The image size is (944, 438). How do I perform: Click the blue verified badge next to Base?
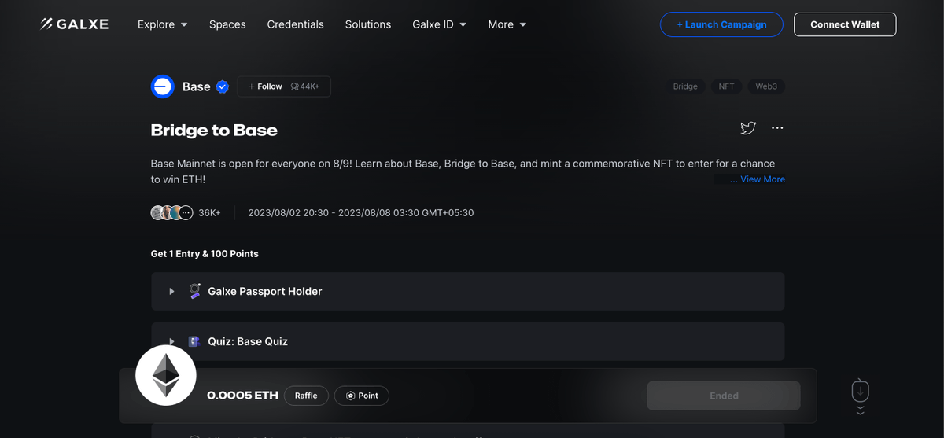pyautogui.click(x=223, y=86)
